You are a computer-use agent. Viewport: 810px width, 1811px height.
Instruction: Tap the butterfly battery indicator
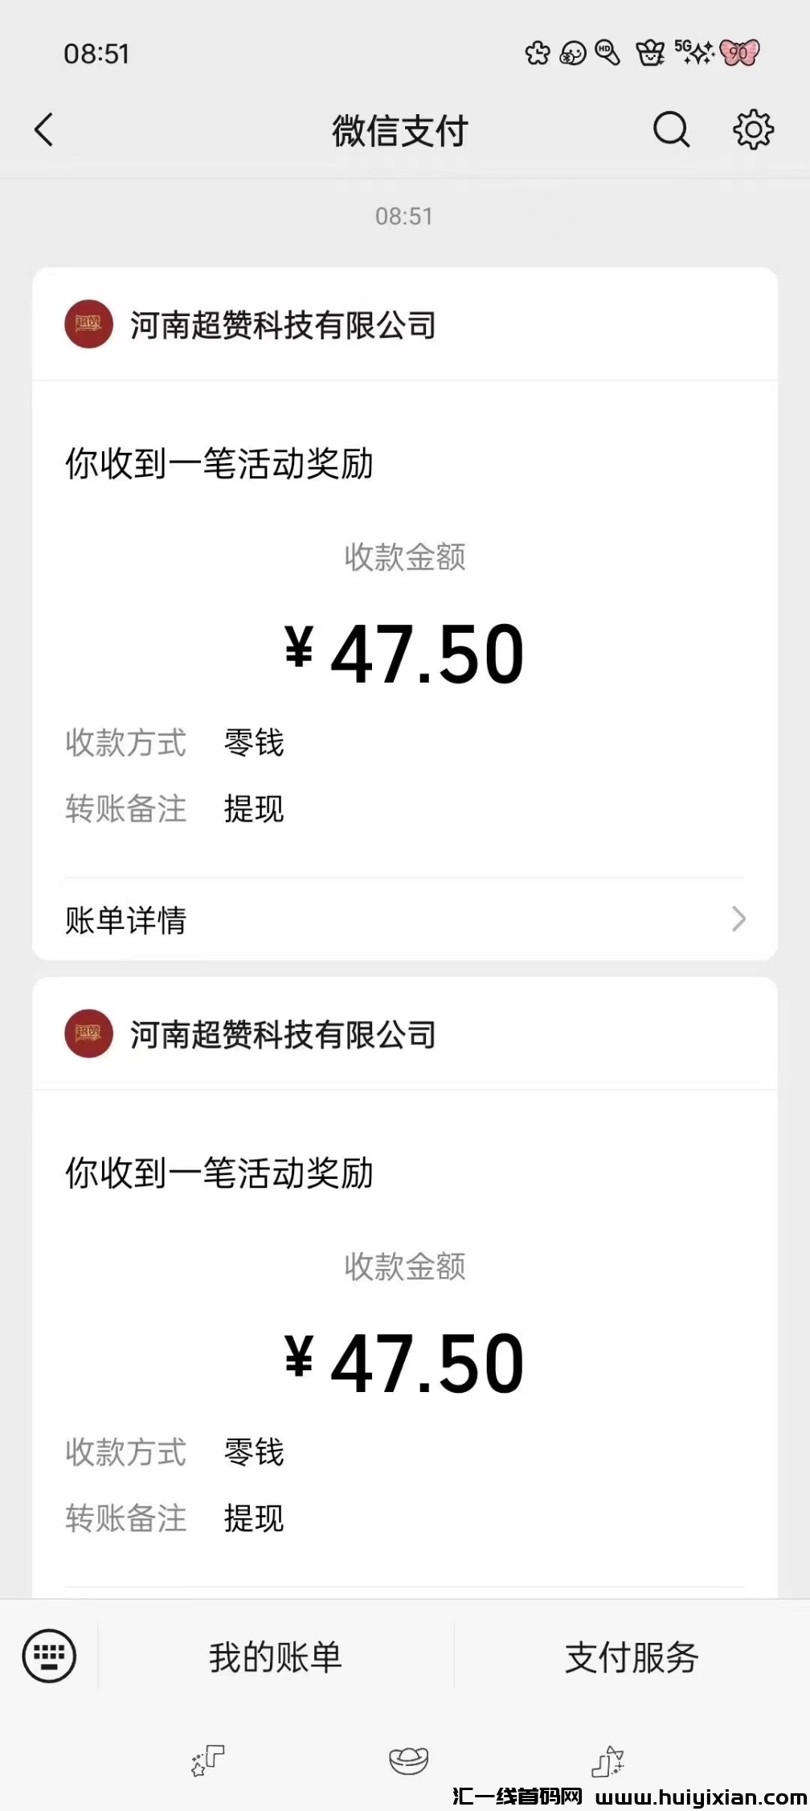[739, 53]
